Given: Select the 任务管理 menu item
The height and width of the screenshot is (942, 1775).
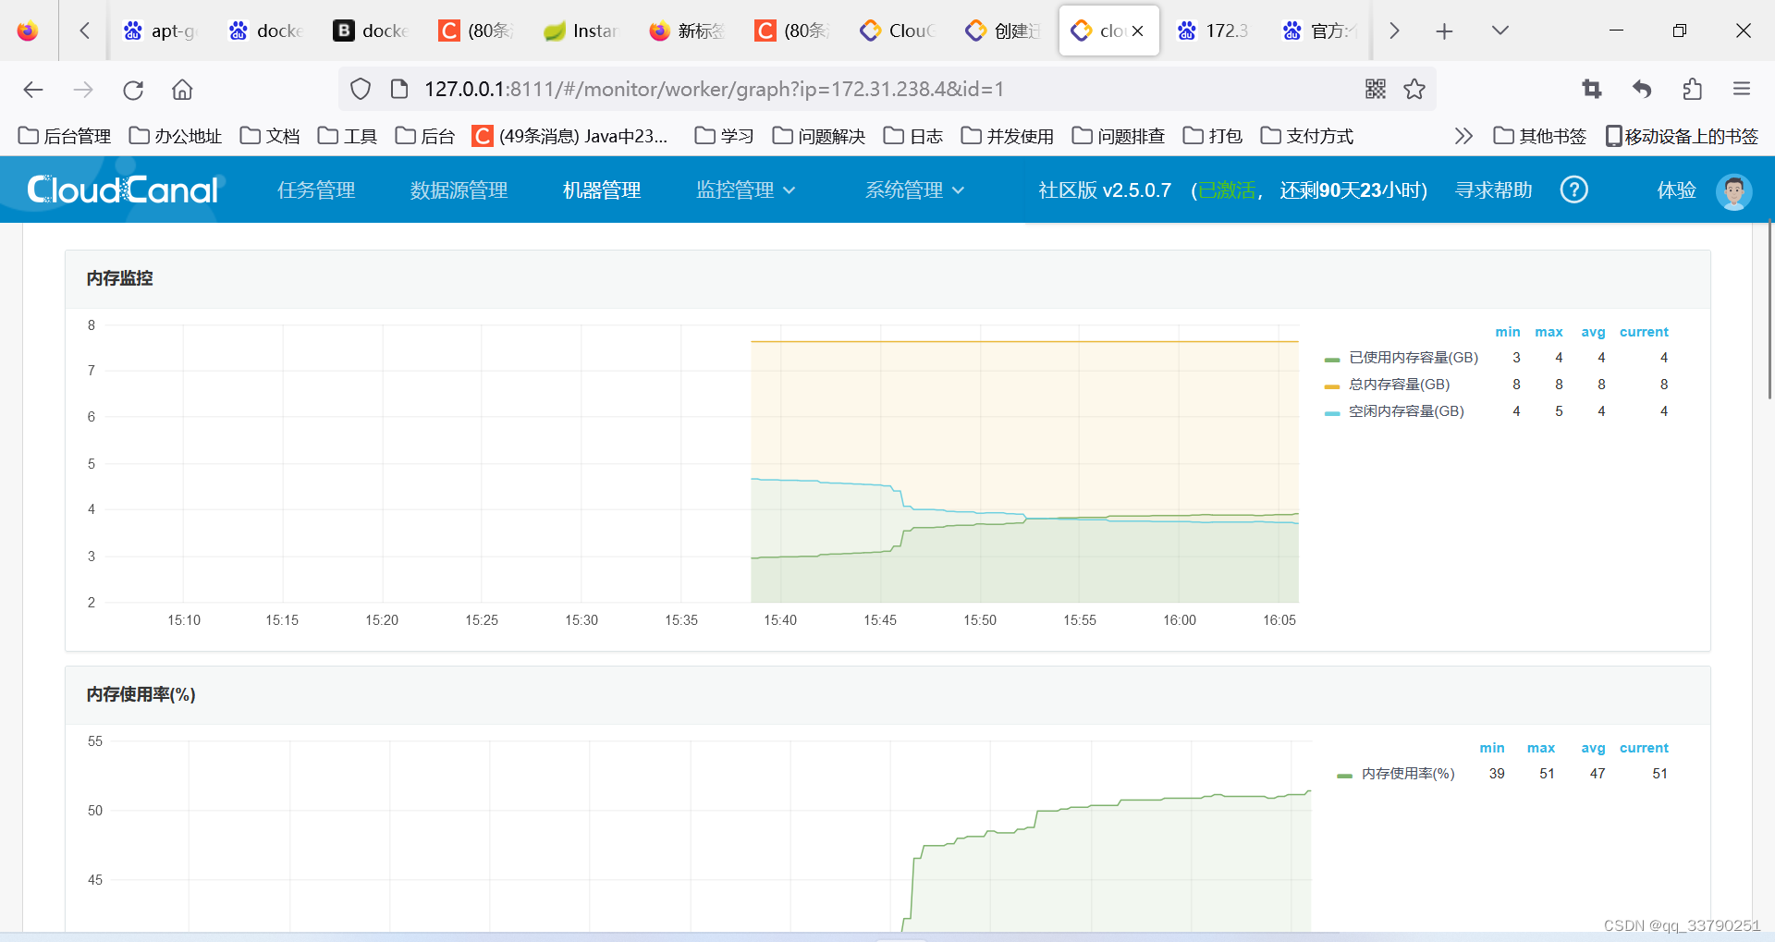Looking at the screenshot, I should click(x=315, y=190).
